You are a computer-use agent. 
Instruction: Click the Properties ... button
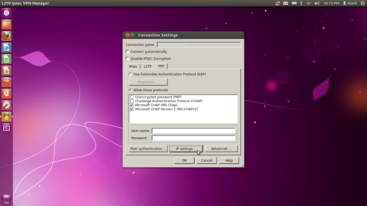148,82
